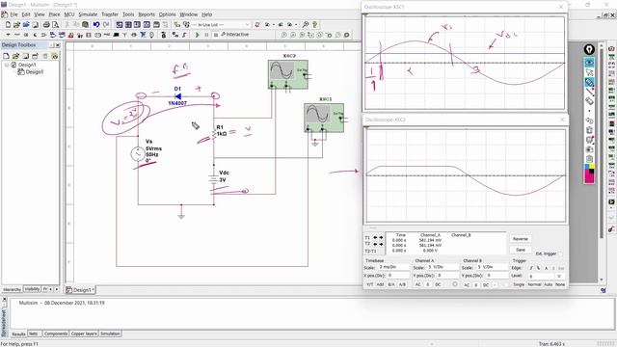Click the Timebase Scale field
Viewport: 617px width, 347px height.
(x=394, y=267)
